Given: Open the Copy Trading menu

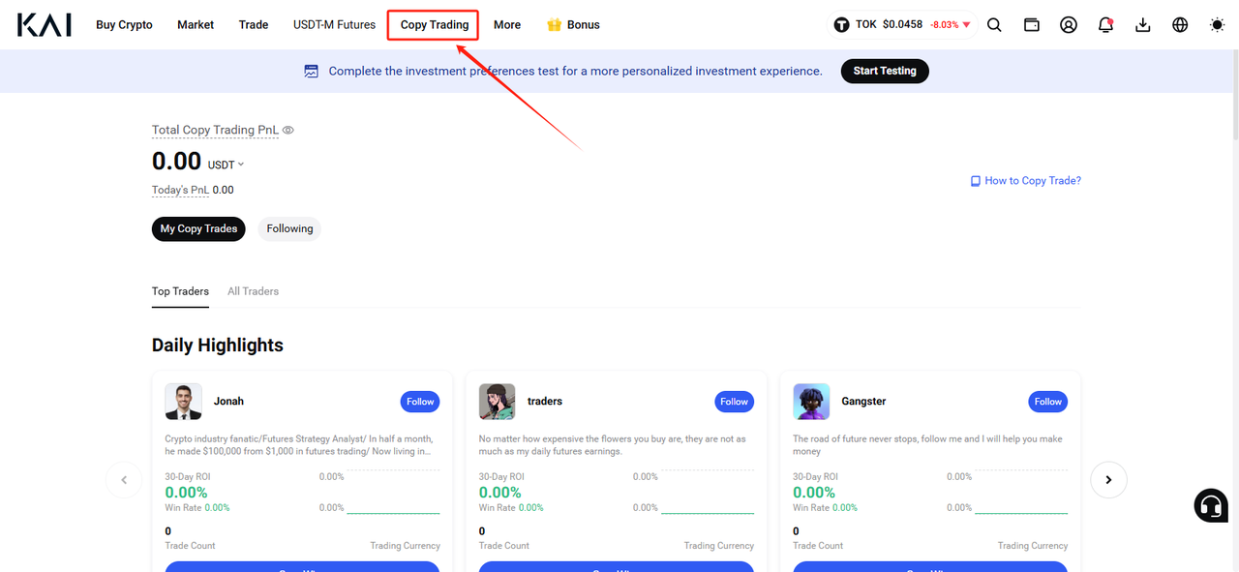Looking at the screenshot, I should point(434,25).
